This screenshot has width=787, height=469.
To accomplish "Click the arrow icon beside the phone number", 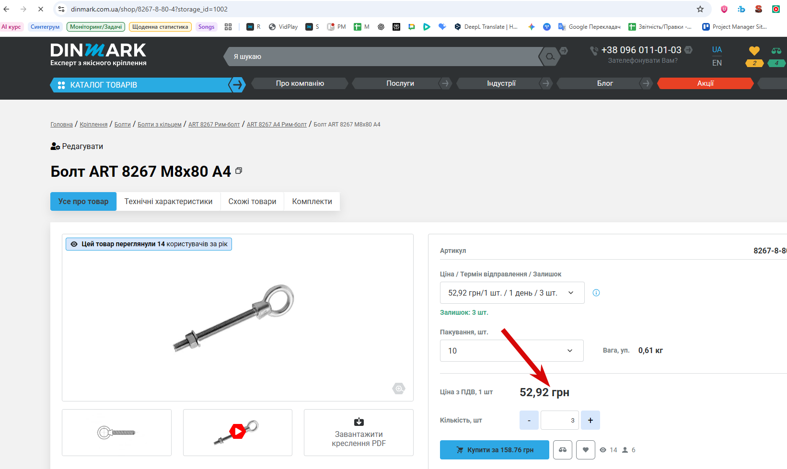I will (x=689, y=50).
